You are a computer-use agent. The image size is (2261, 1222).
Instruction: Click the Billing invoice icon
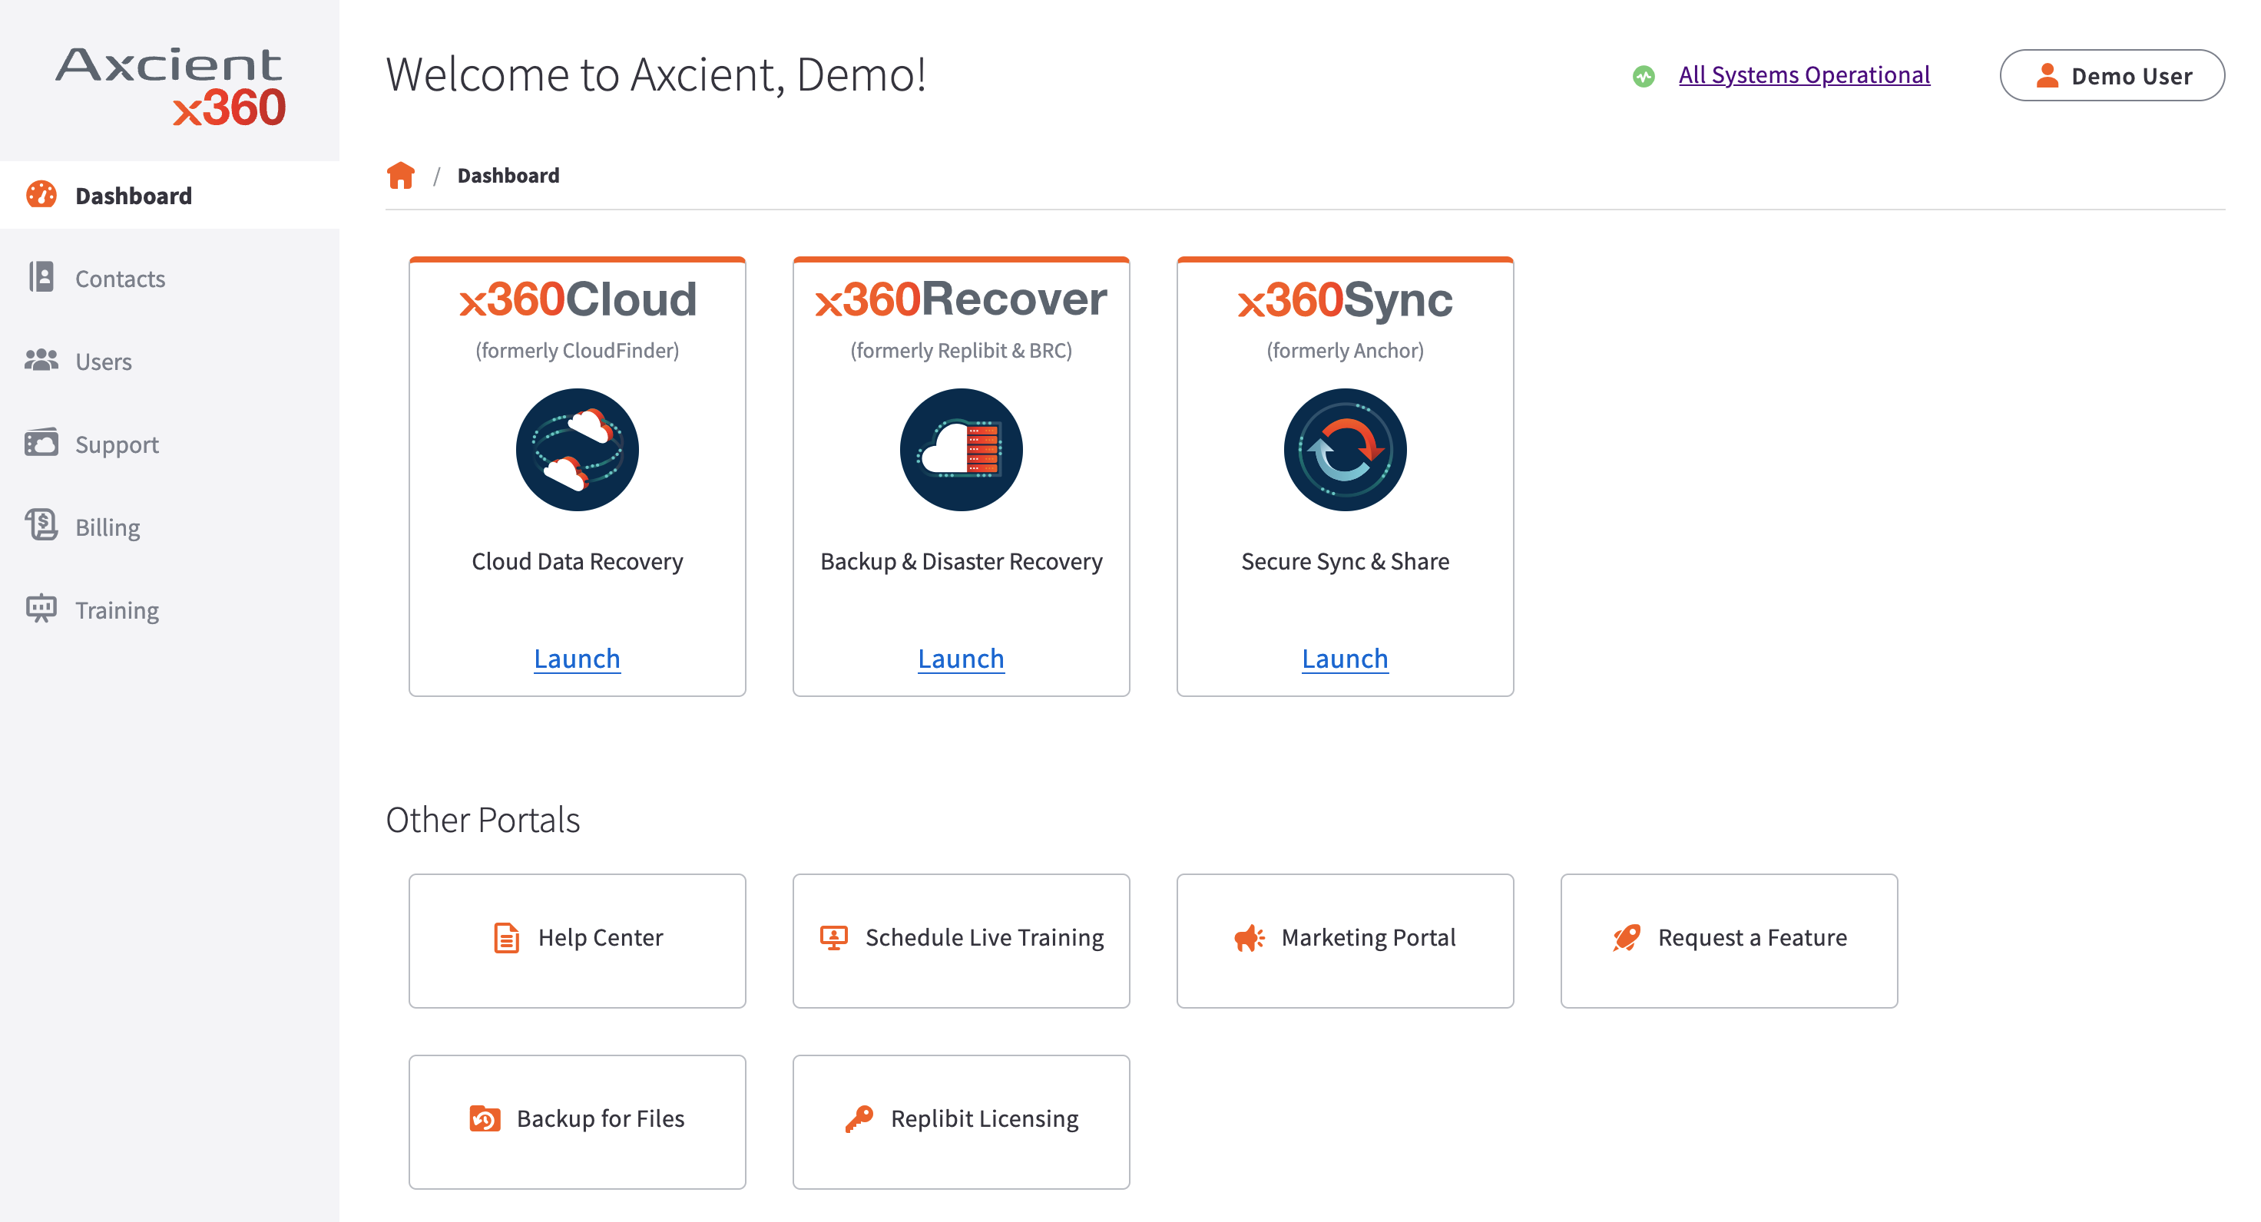tap(41, 526)
